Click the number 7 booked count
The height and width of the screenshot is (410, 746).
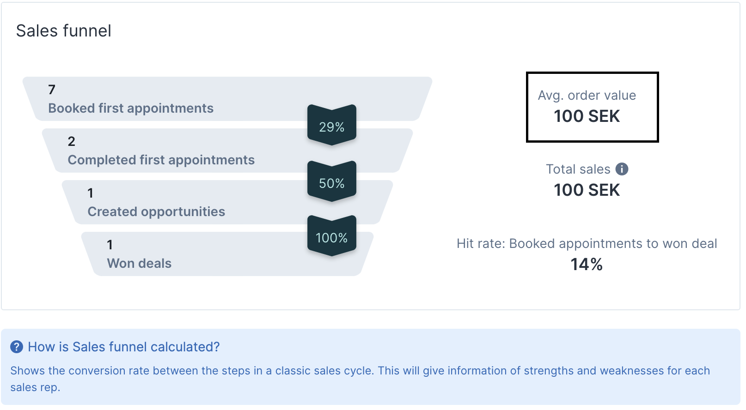[x=52, y=90]
